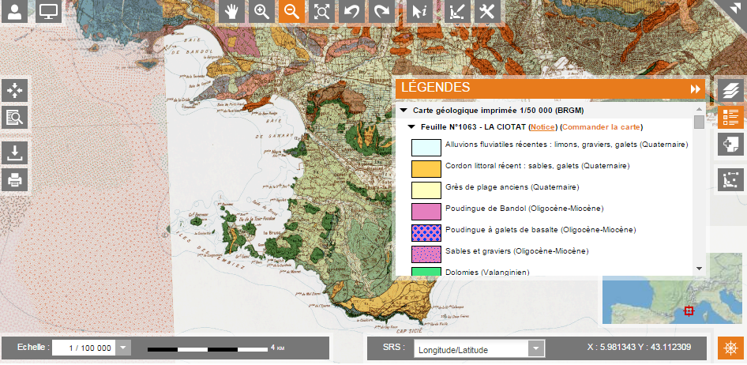Click the zoom in magnifier tool

(261, 12)
